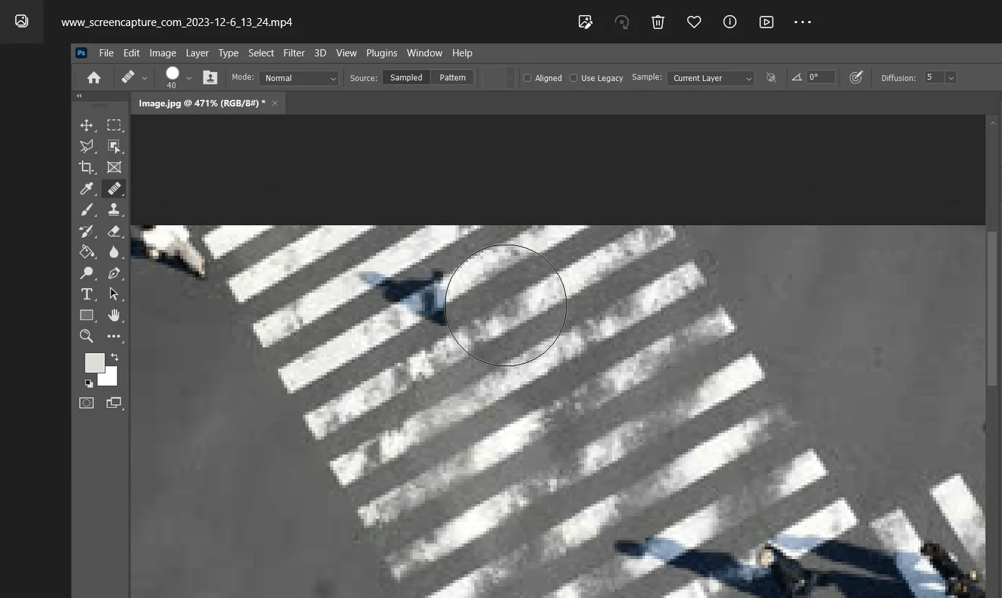
Task: Delete the video using trash icon
Action: point(658,22)
